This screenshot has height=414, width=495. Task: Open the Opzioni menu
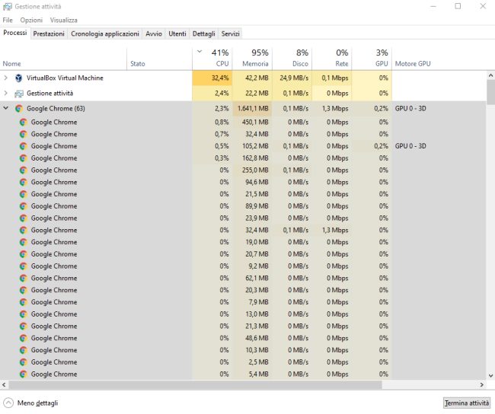point(31,21)
